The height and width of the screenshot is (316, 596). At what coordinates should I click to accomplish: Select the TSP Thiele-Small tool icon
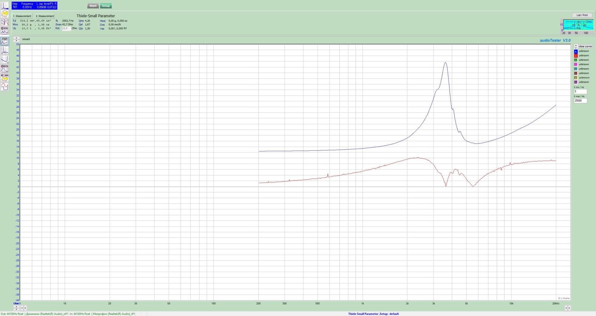pyautogui.click(x=4, y=41)
